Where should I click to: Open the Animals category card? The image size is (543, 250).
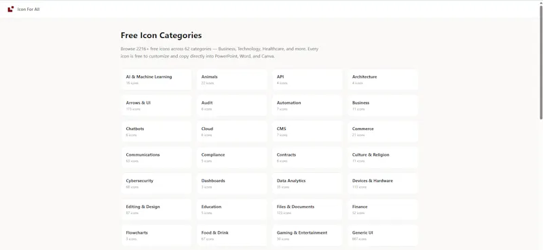pyautogui.click(x=231, y=79)
